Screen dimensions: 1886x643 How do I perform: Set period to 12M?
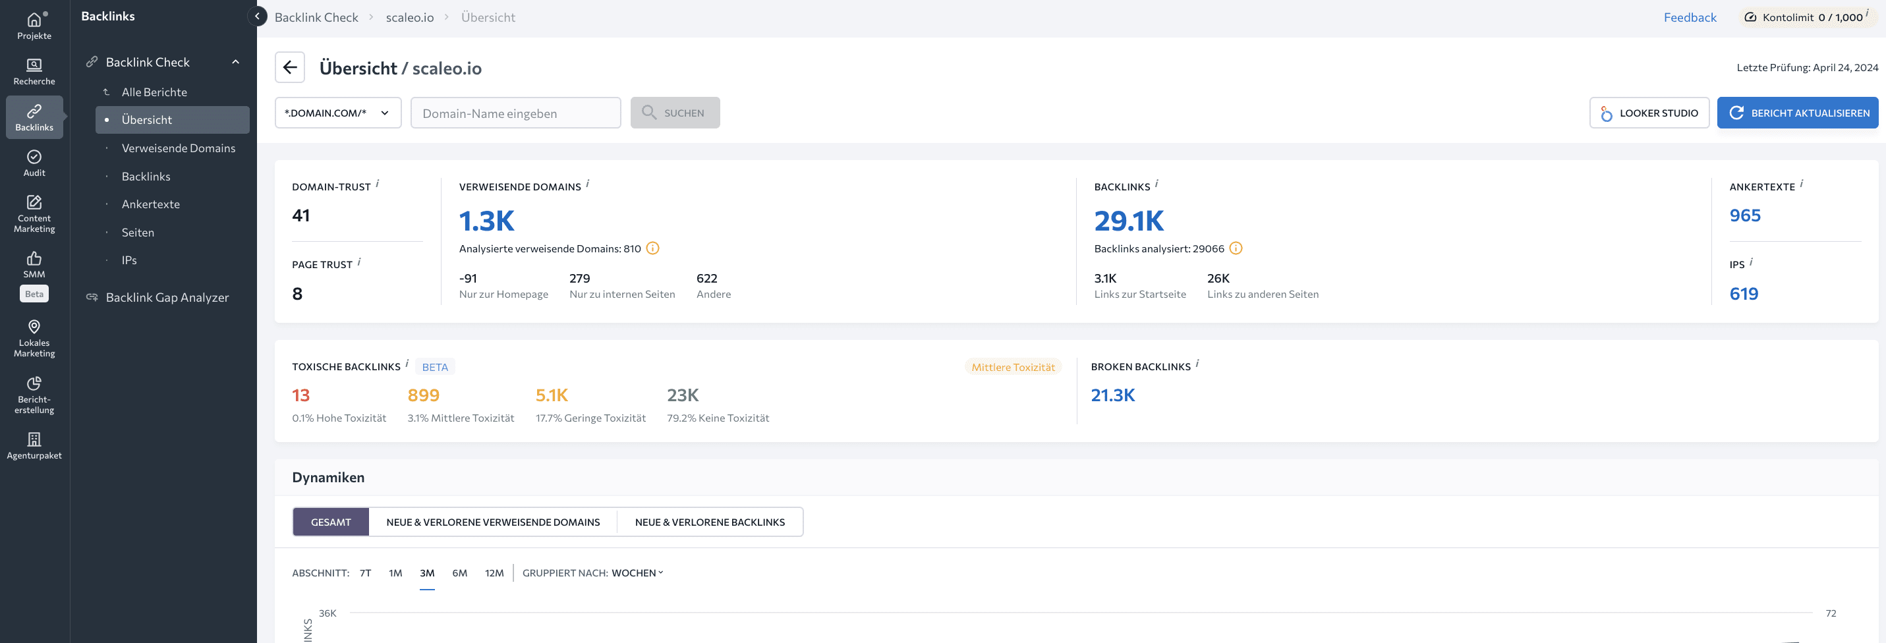tap(494, 573)
